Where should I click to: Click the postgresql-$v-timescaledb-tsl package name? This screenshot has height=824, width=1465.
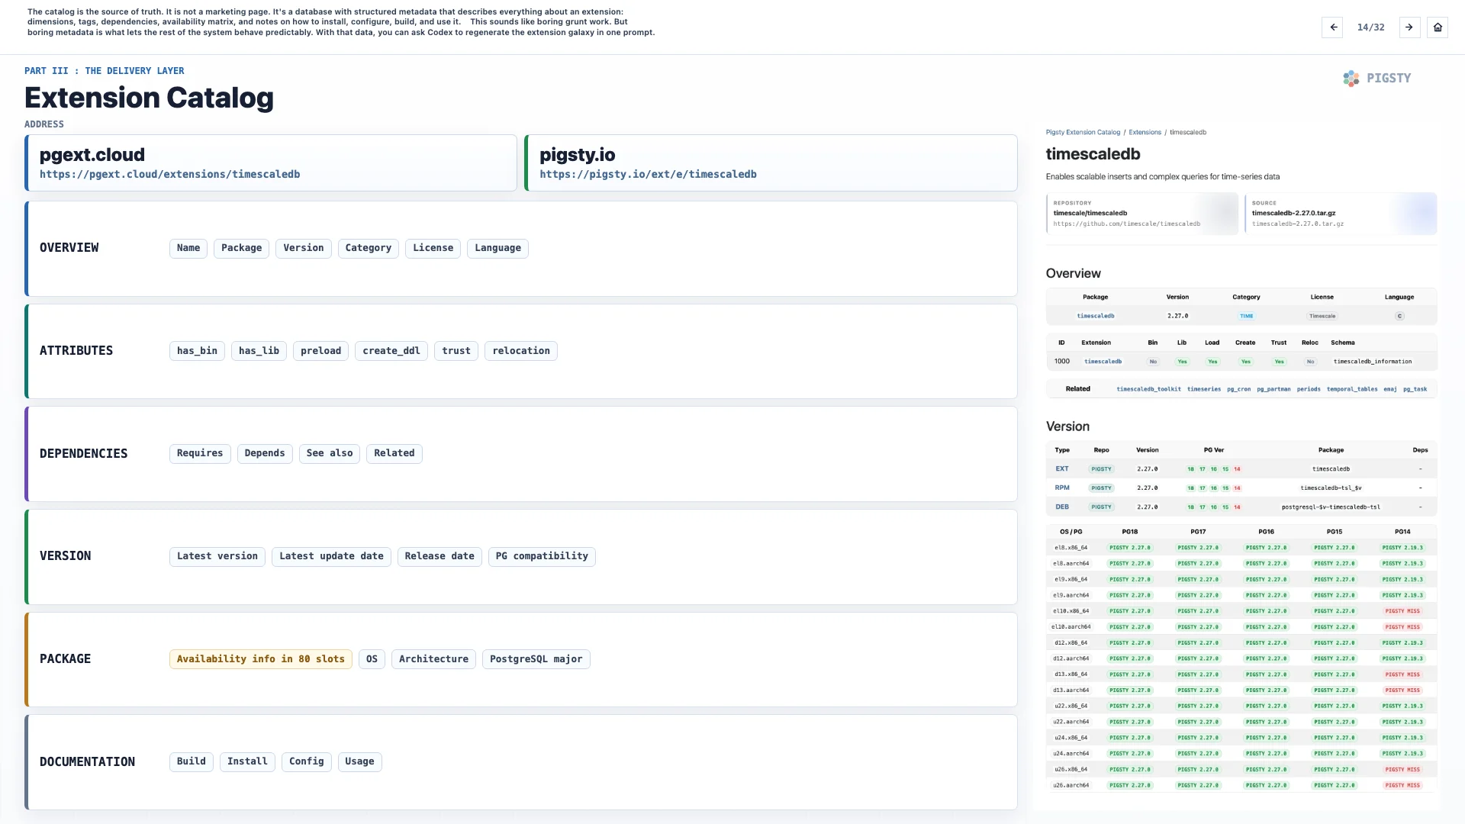pos(1331,507)
